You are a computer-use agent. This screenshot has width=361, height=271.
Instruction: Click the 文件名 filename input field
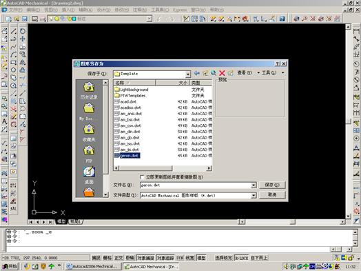(x=196, y=185)
